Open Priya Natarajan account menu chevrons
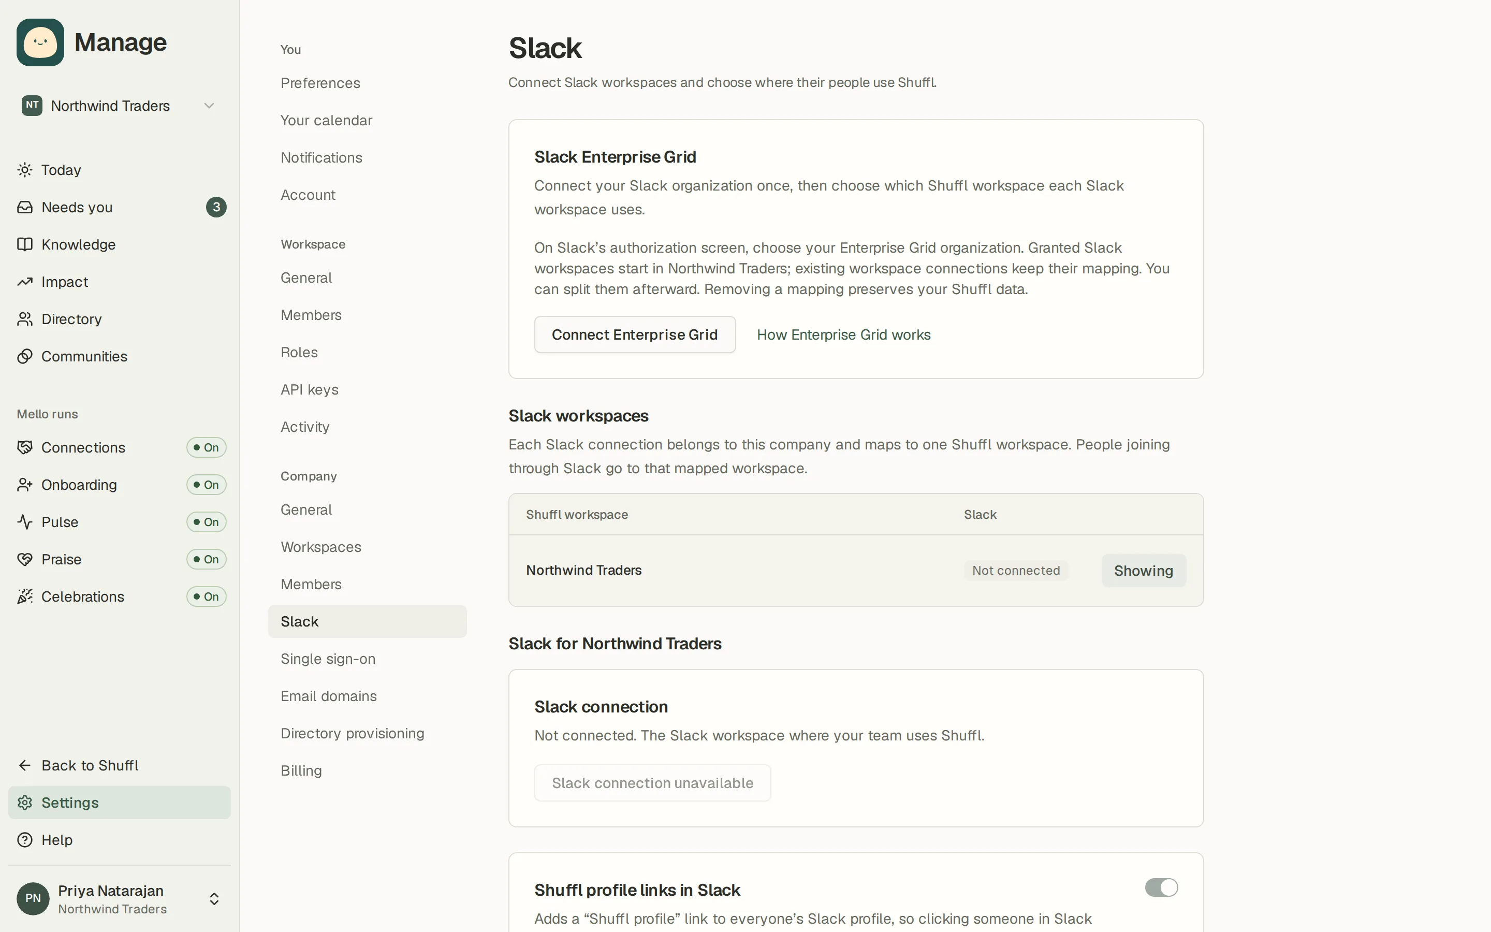 point(214,899)
